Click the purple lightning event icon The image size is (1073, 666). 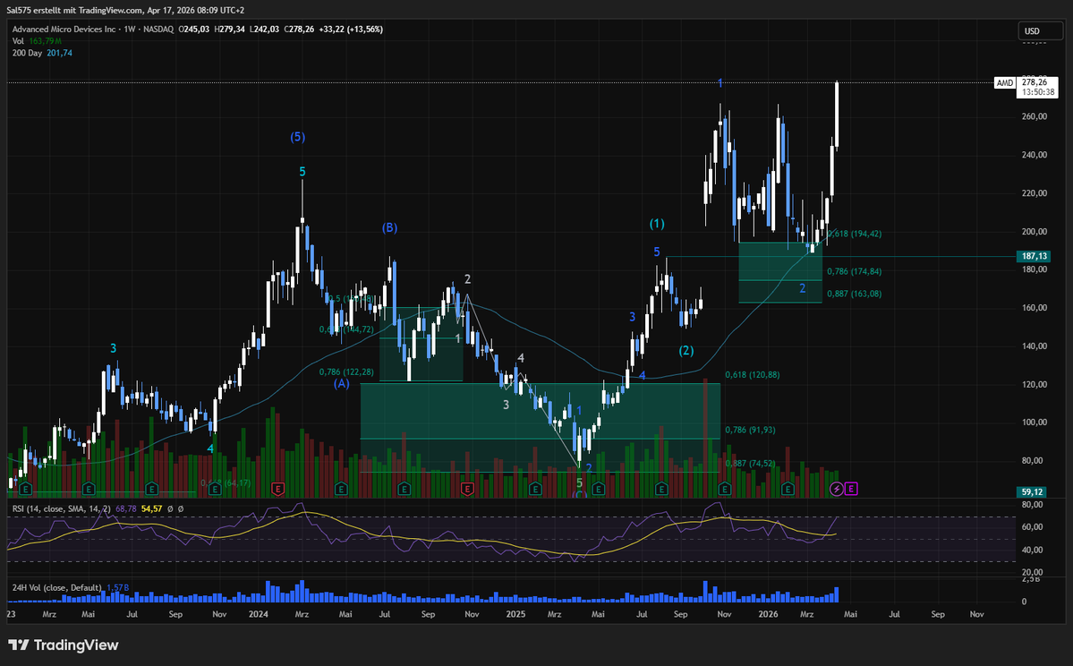(836, 489)
